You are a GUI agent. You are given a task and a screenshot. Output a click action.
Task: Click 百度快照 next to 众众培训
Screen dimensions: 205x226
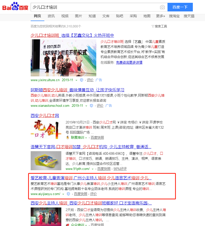(97, 224)
